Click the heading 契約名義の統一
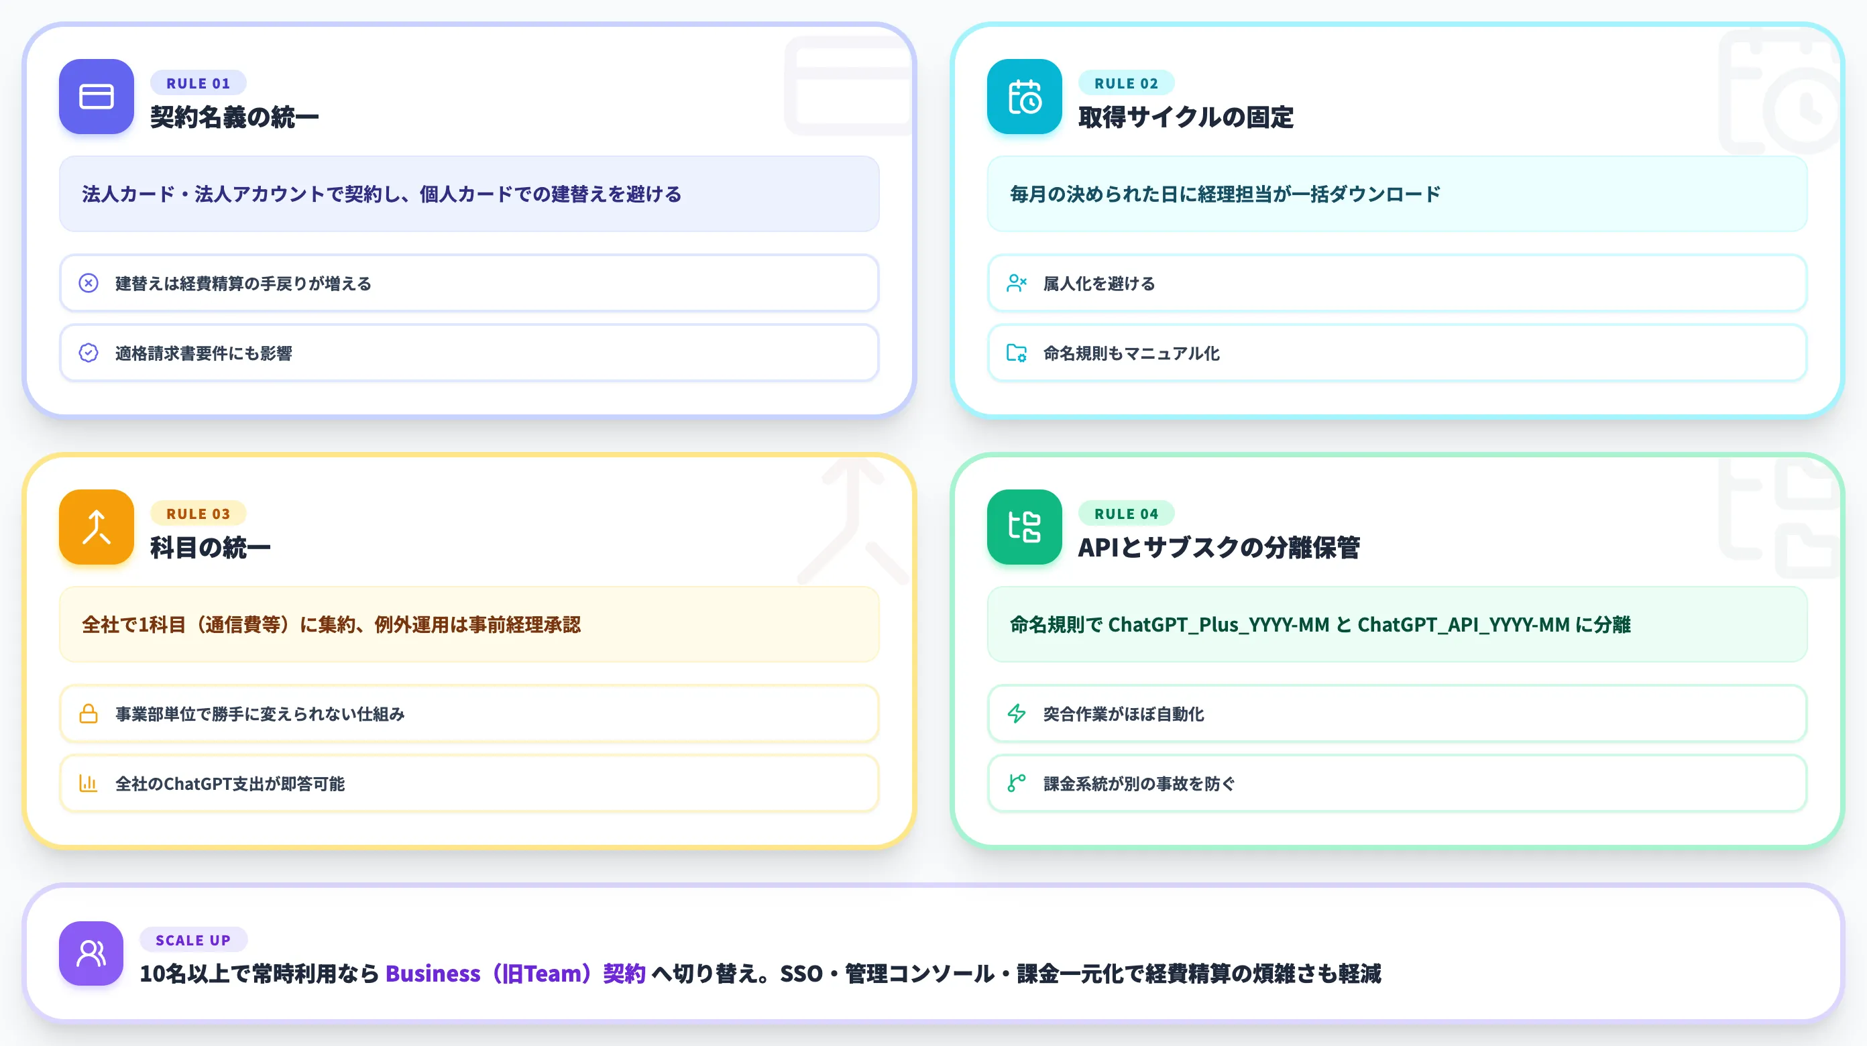This screenshot has width=1867, height=1046. tap(235, 117)
